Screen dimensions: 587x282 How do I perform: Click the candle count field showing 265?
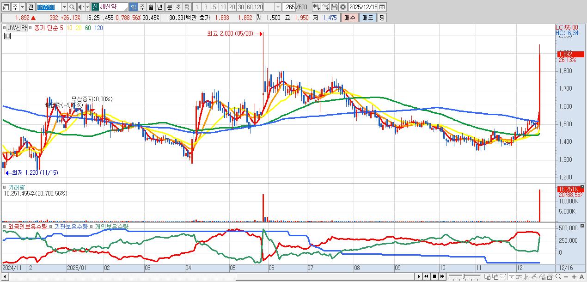(289, 7)
